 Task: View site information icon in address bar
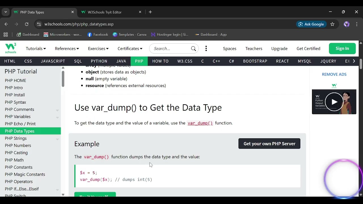tap(39, 24)
